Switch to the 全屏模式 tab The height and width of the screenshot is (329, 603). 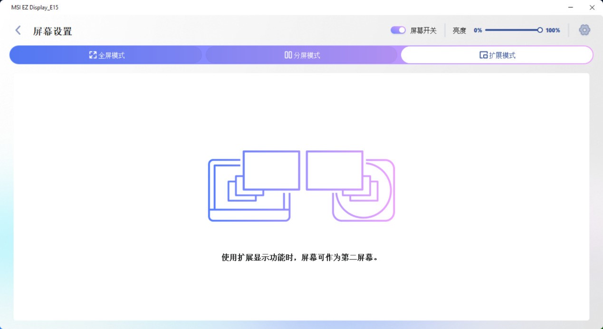tap(106, 55)
